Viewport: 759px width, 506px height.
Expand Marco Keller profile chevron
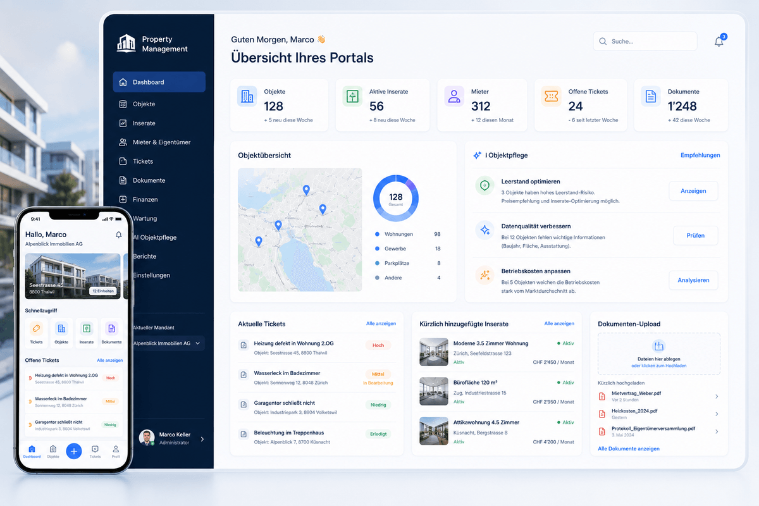tap(202, 438)
